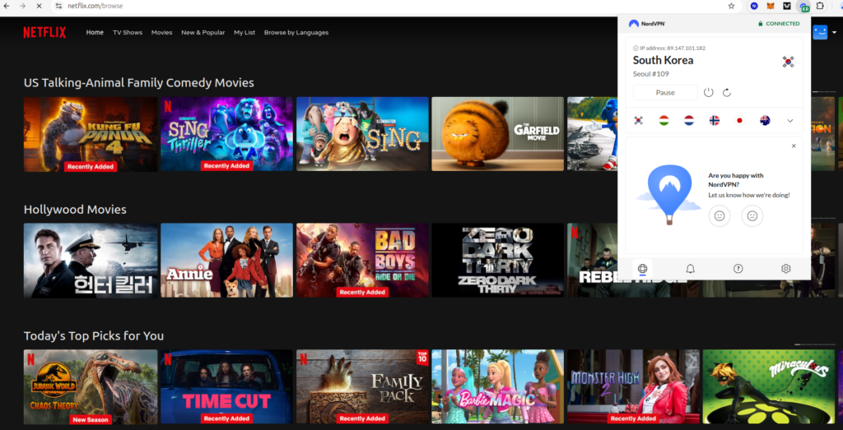Open the 헌터 킬러 movie thumbnail
Image resolution: width=843 pixels, height=430 pixels.
(x=91, y=261)
